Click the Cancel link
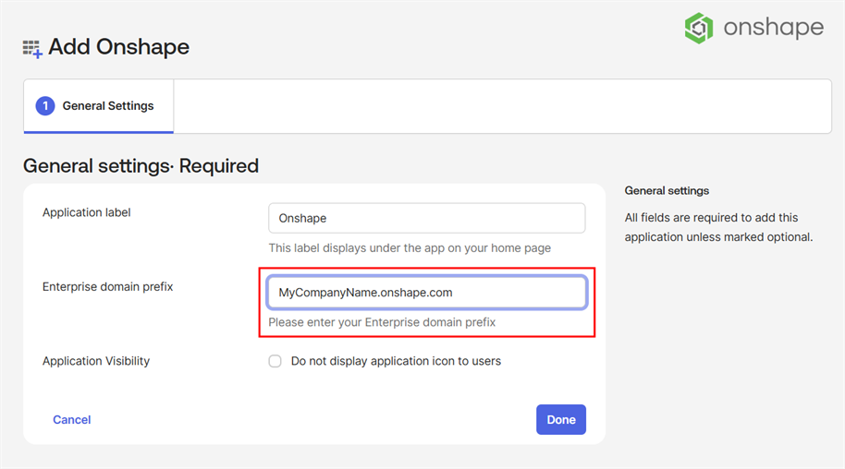 click(x=71, y=419)
